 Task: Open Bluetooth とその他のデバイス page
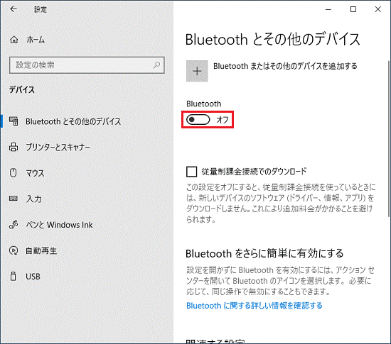(73, 121)
